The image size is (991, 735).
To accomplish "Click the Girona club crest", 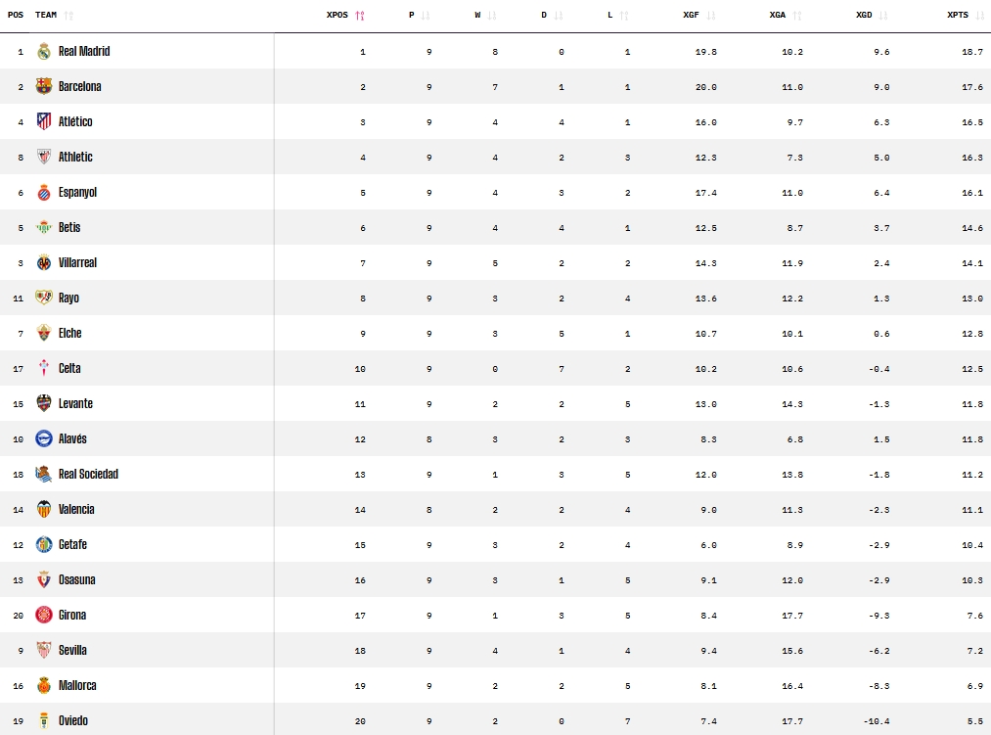I will pos(43,616).
